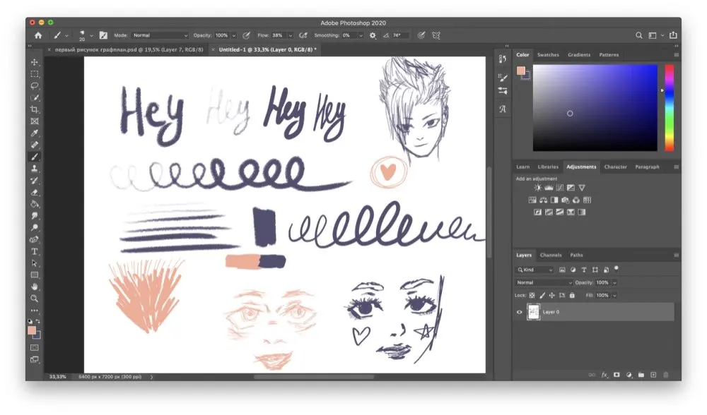The width and height of the screenshot is (707, 415).
Task: Select the Move tool
Action: [x=34, y=62]
